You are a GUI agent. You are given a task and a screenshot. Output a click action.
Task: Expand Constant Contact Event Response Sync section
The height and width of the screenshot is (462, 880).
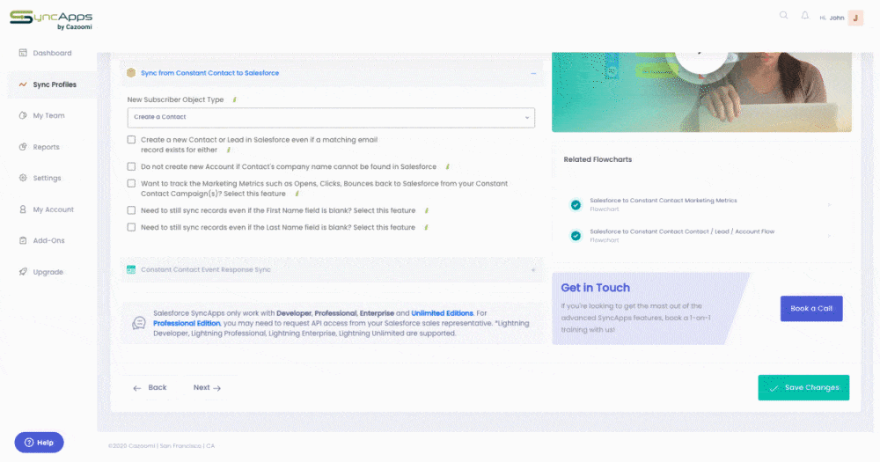pyautogui.click(x=533, y=270)
